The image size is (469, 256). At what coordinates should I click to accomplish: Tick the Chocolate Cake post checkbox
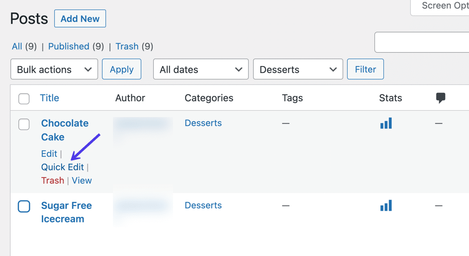pos(24,124)
